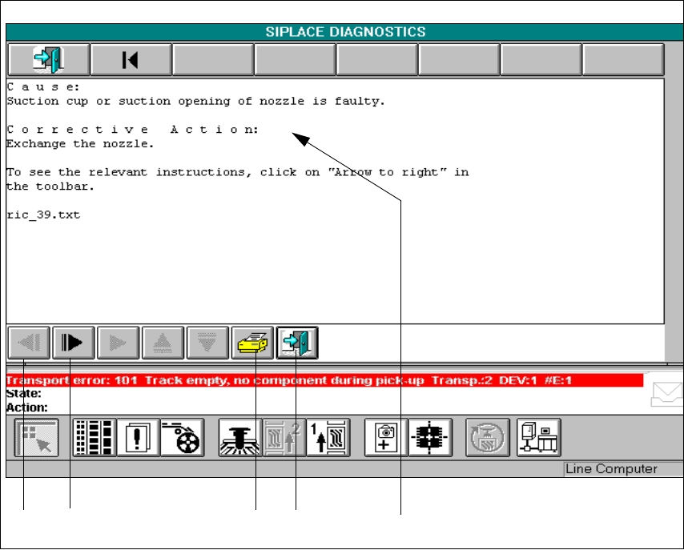This screenshot has height=550, width=684.
Task: Click the 'To see the relevant instructions' line
Action: coord(238,172)
